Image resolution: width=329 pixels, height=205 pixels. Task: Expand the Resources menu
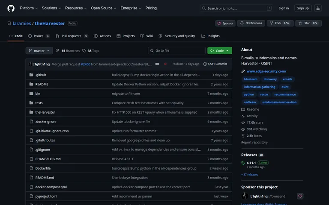[76, 8]
